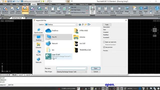Click the command line input

pyautogui.click(x=80, y=85)
